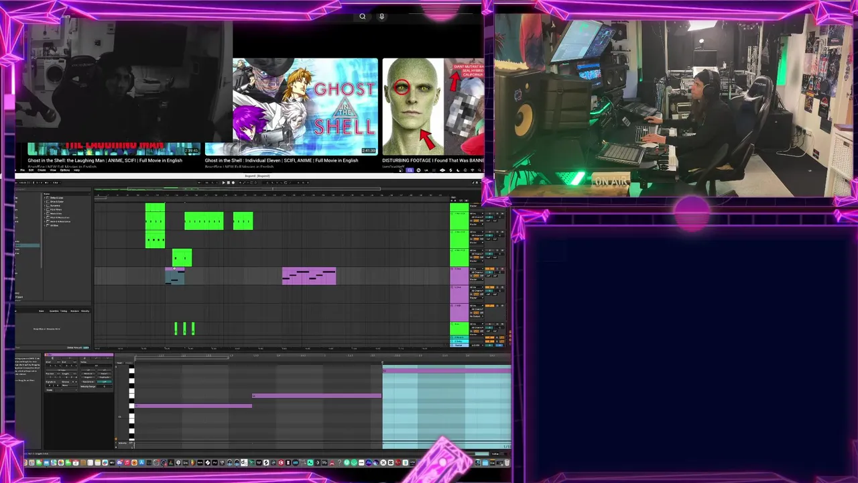Select the long purple MIDI clip in arrangement
This screenshot has width=858, height=483.
tap(309, 276)
